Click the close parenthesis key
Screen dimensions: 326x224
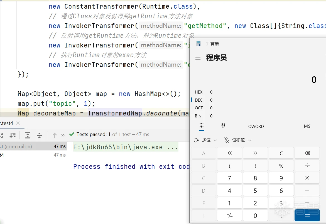coord(256,165)
